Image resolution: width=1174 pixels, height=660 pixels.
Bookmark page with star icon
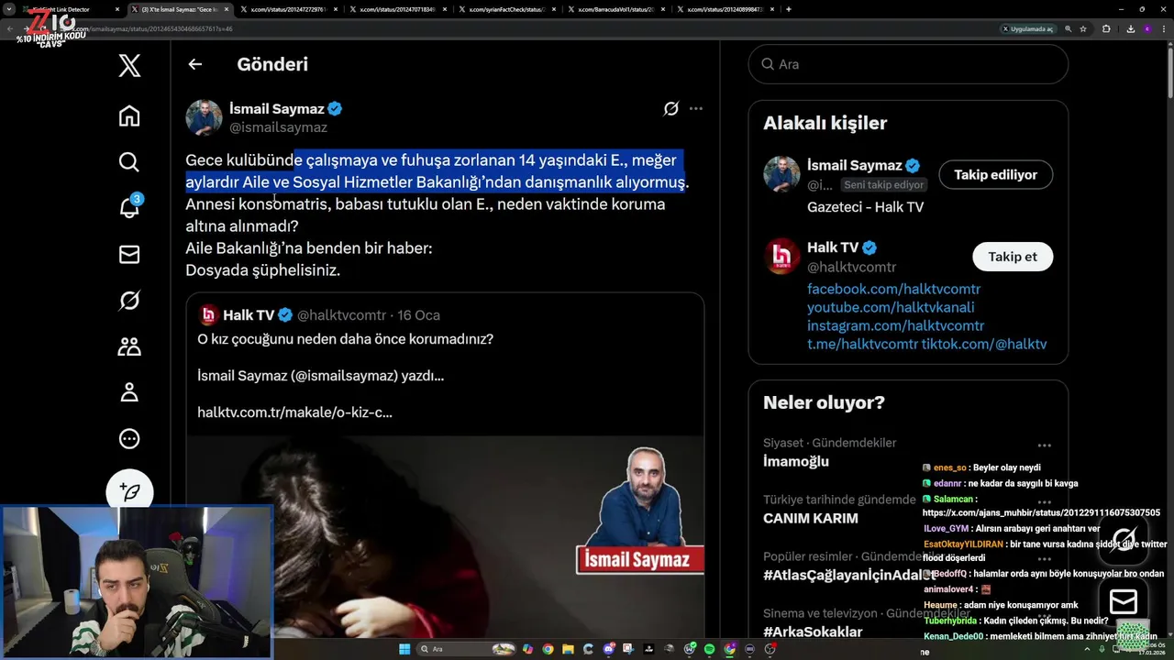1083,28
